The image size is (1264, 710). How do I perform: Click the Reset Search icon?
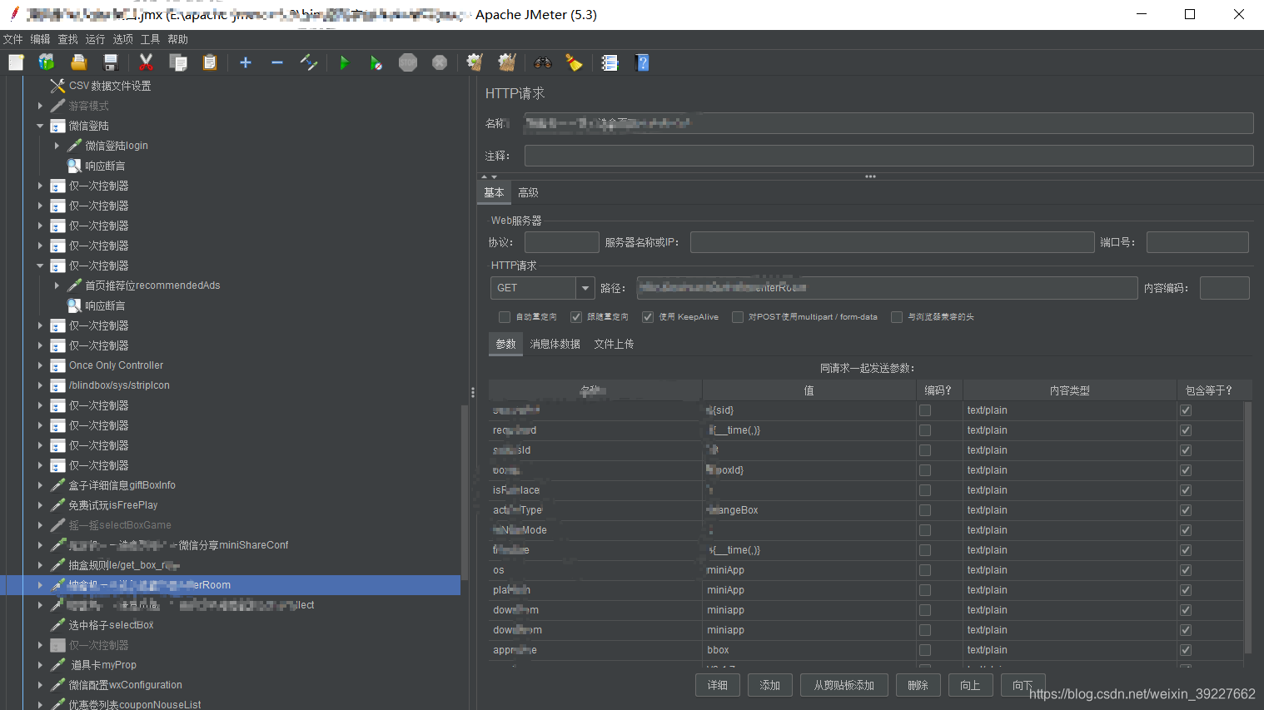[x=575, y=62]
